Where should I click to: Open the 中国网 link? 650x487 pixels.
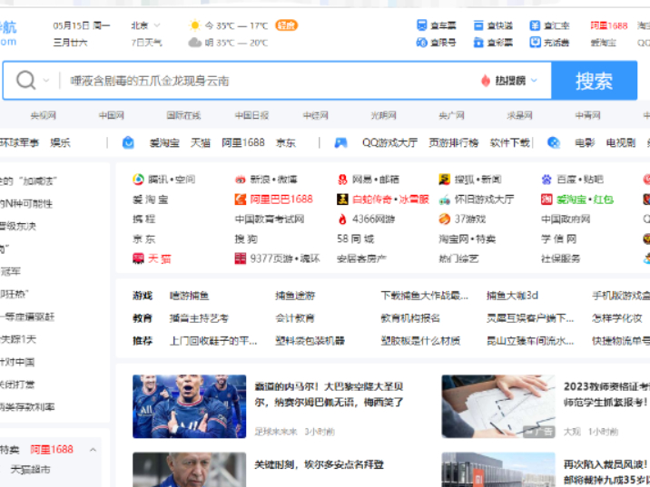[x=111, y=115]
